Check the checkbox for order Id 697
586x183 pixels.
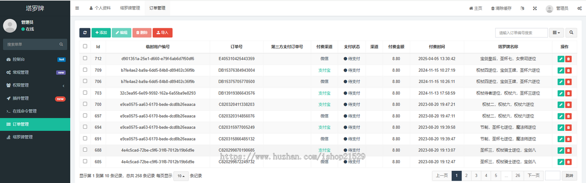coord(85,116)
